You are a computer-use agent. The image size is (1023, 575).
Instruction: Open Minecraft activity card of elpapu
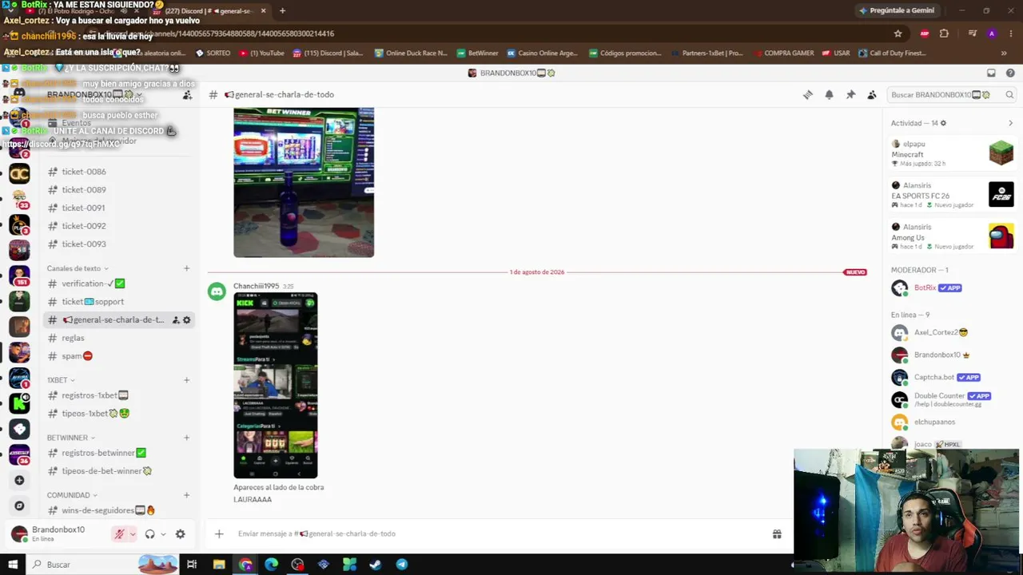[x=953, y=153]
